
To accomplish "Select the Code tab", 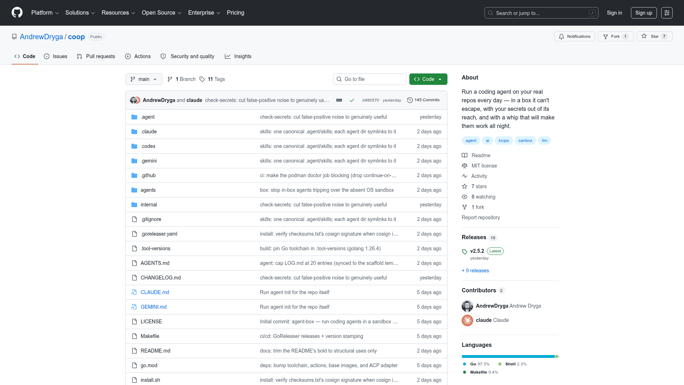I will 25,56.
